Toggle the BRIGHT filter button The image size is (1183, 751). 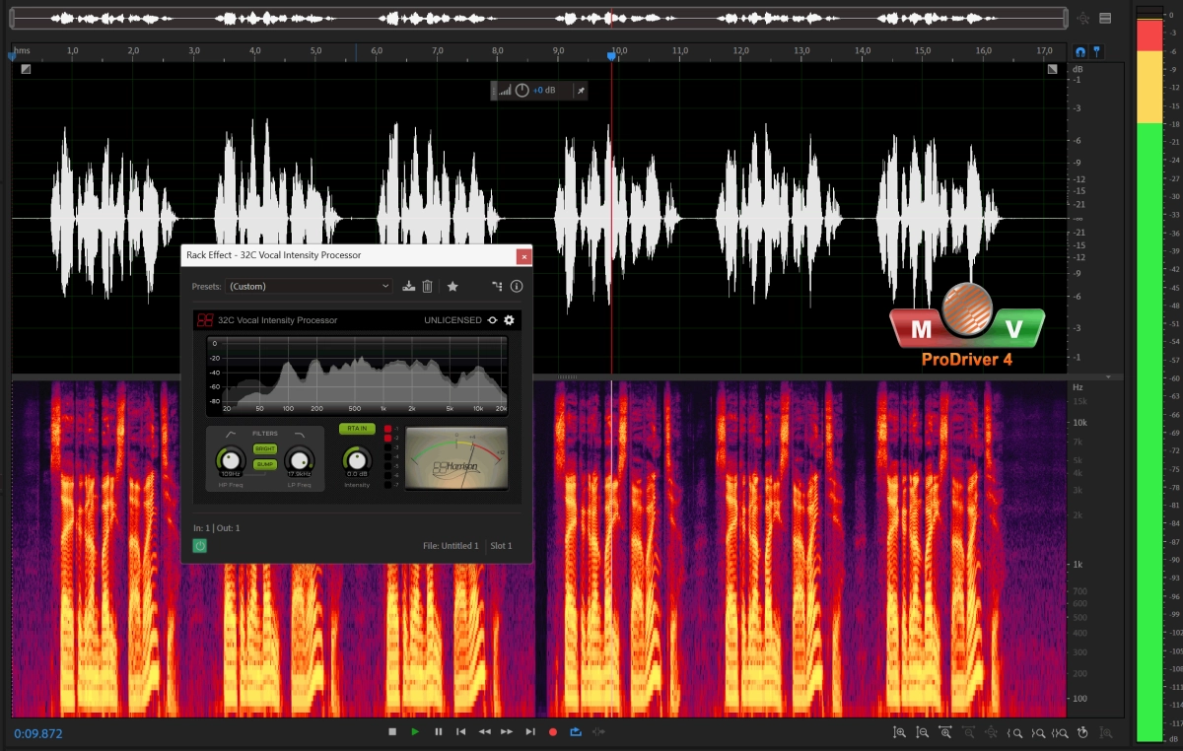[265, 448]
